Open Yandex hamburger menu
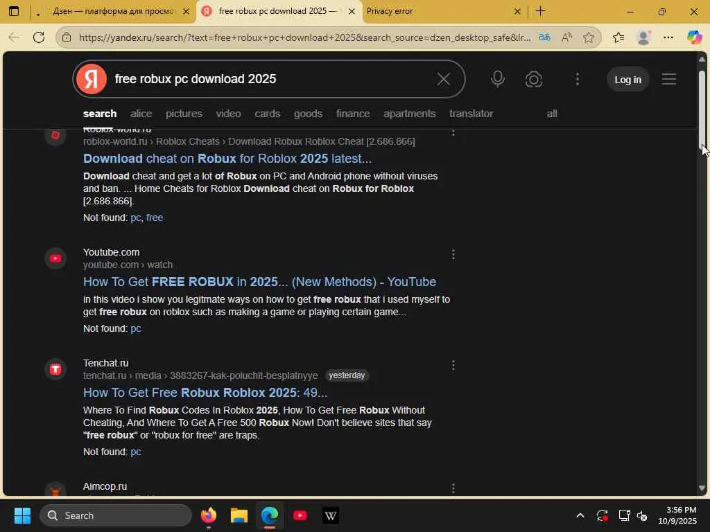This screenshot has width=710, height=532. click(x=669, y=79)
